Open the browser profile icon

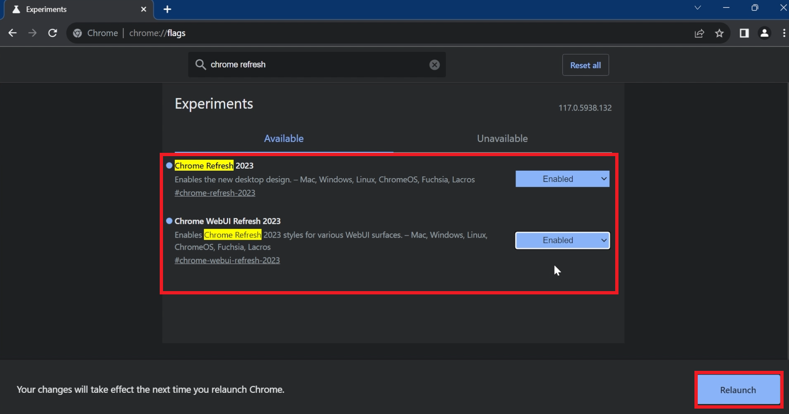coord(765,33)
